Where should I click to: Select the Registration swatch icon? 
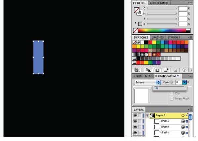tap(138, 42)
